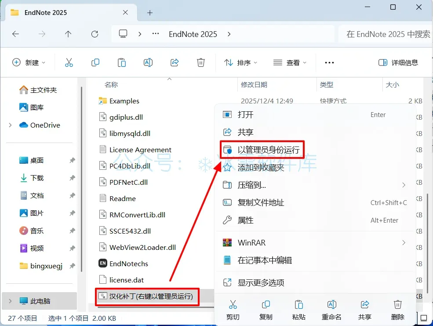Click the computer icon in the address bar

123,34
